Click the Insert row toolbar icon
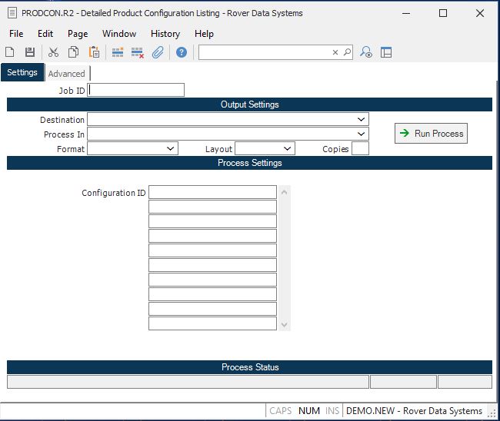This screenshot has height=421, width=500. click(x=118, y=52)
